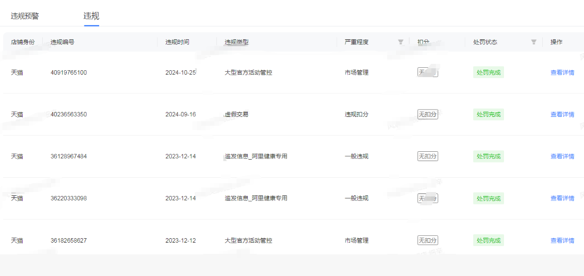This screenshot has width=584, height=276.
Task: View details for violation 40919765100
Action: tap(562, 73)
